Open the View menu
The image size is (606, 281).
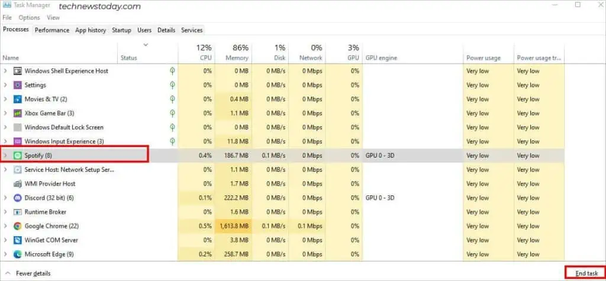click(x=53, y=18)
